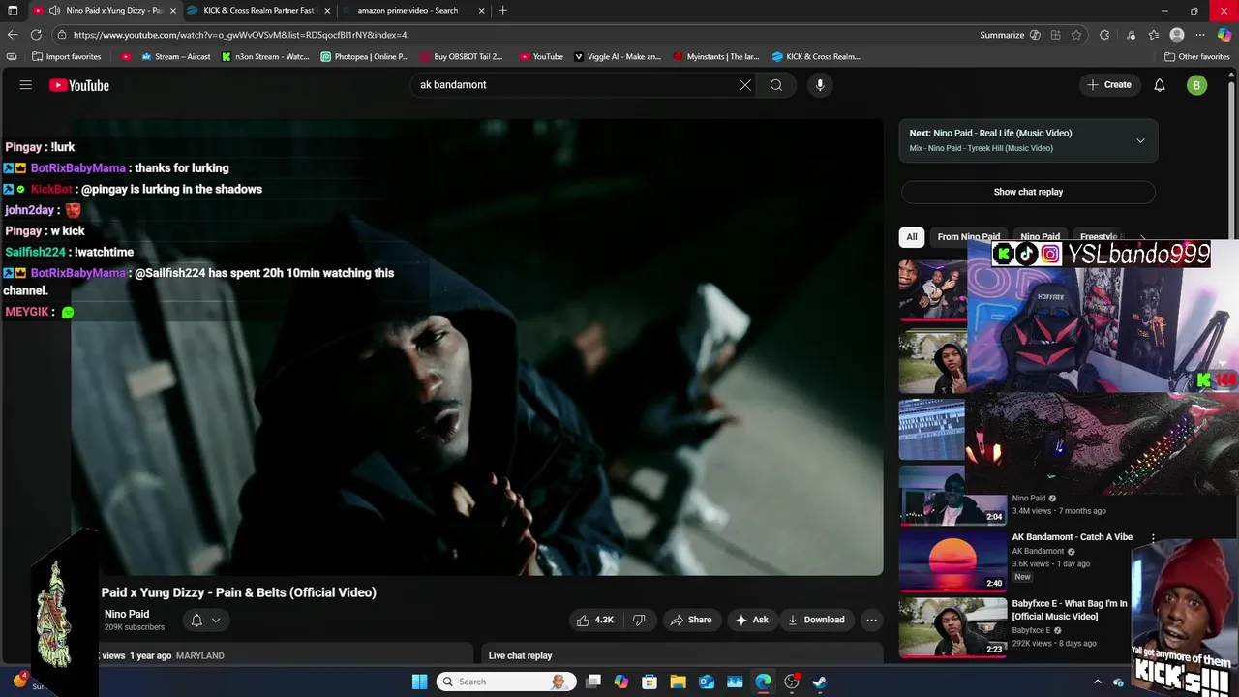Open Outlook from the taskbar
1239x697 pixels.
tap(707, 682)
